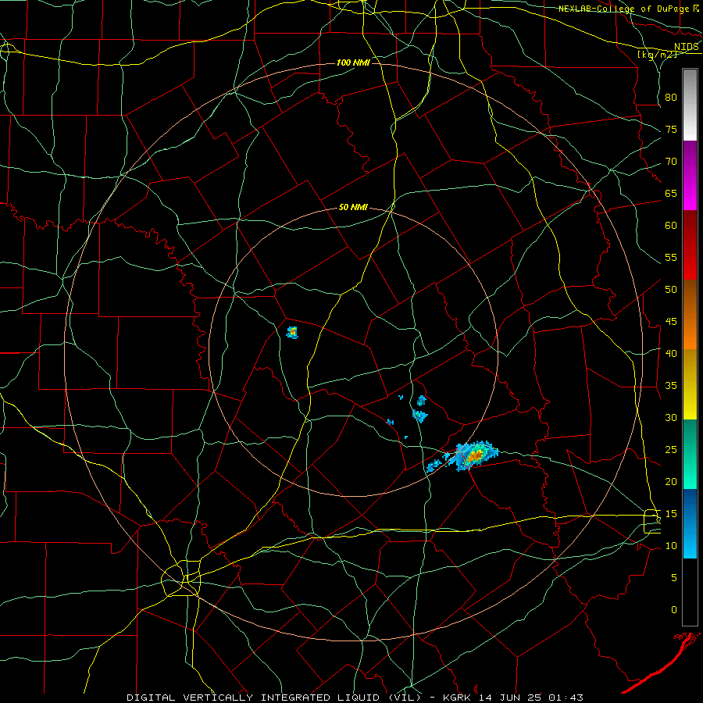Click the 50 NMI range ring label
Image resolution: width=703 pixels, height=703 pixels.
(353, 207)
